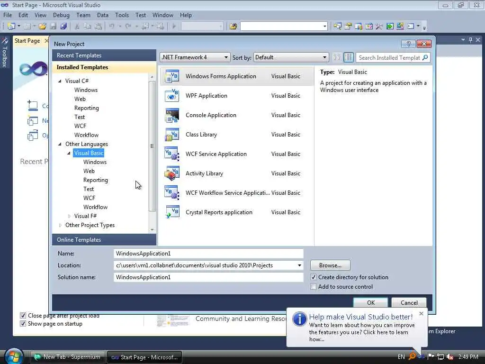This screenshot has width=485, height=364.
Task: Click the network tray icon
Action: point(440,356)
